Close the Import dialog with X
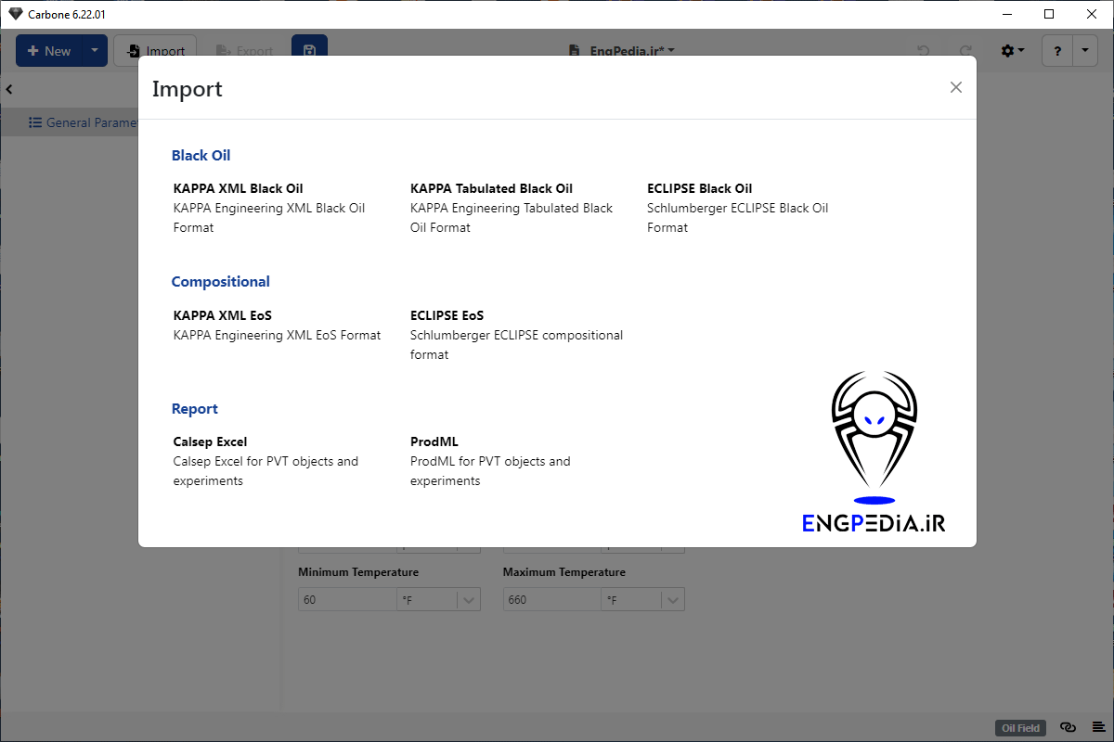The width and height of the screenshot is (1114, 742). click(955, 87)
